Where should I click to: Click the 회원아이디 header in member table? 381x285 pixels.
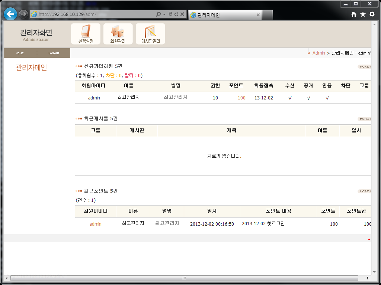tap(93, 86)
